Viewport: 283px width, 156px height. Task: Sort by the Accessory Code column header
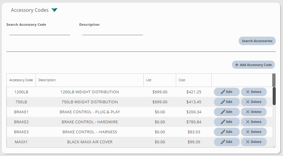tap(21, 80)
